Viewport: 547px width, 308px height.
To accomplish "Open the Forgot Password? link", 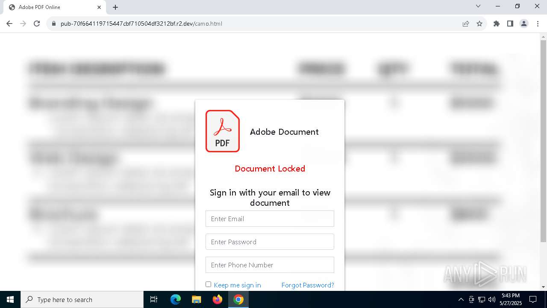I will pos(308,285).
